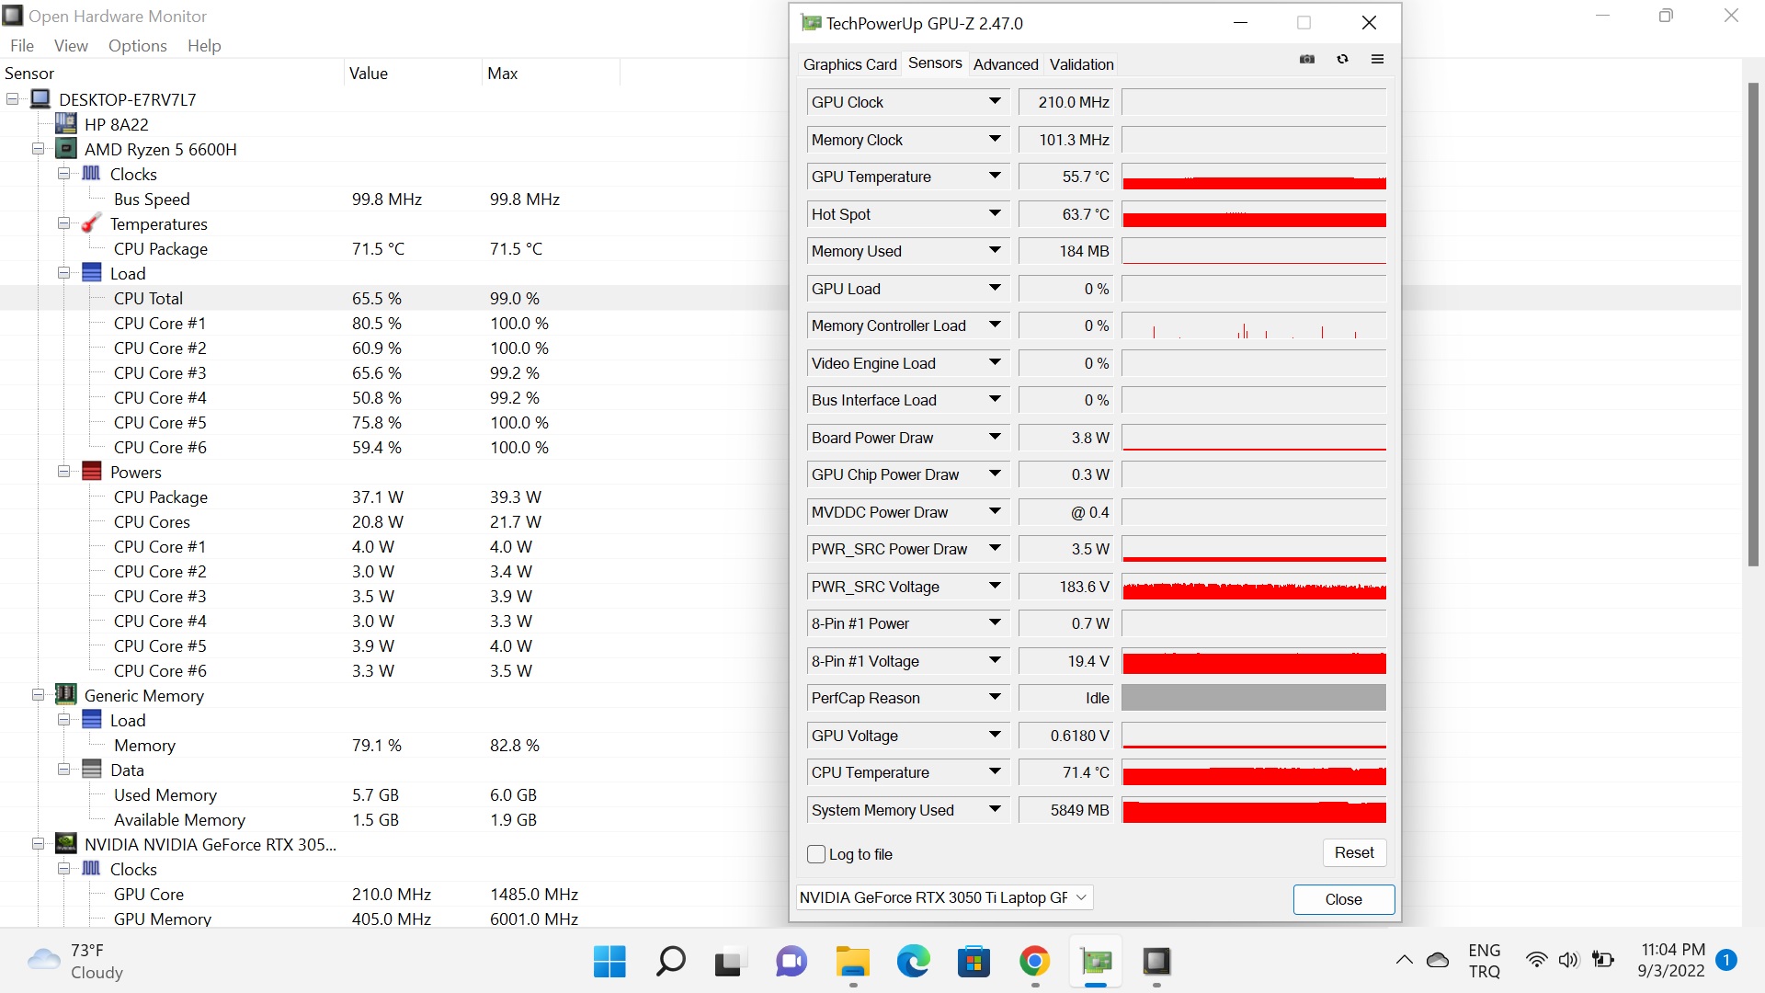This screenshot has height=993, width=1765.
Task: Open the graphics card selection dropdown
Action: [x=1081, y=896]
